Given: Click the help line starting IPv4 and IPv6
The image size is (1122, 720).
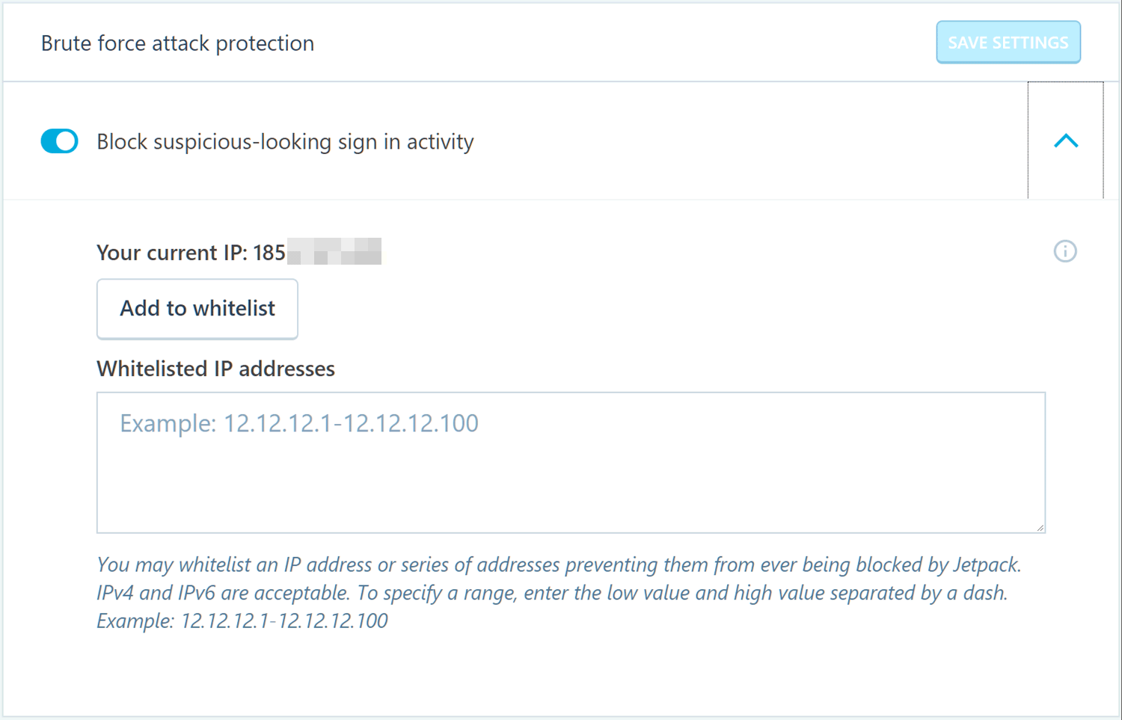Looking at the screenshot, I should [x=552, y=593].
